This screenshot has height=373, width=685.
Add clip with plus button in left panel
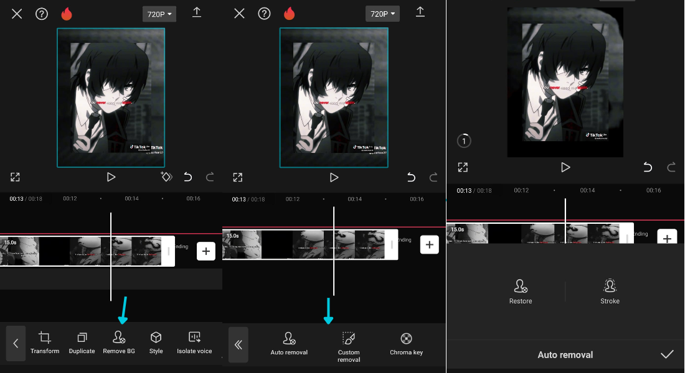pos(205,251)
